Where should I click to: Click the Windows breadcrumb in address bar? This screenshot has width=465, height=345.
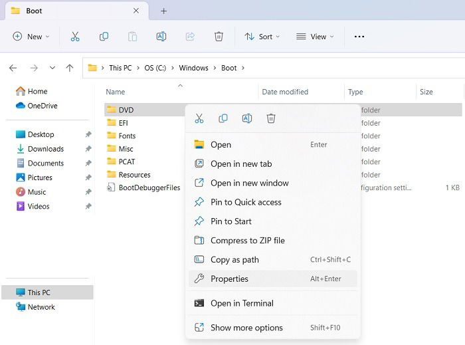coord(193,68)
